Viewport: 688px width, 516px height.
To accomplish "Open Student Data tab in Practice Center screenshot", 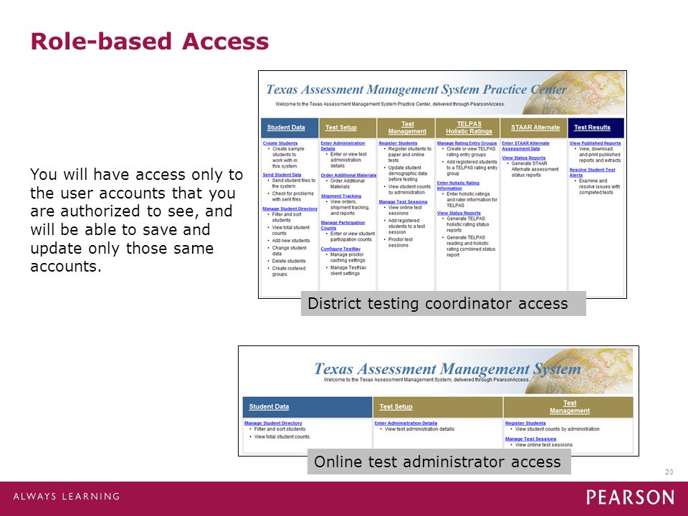I will pyautogui.click(x=286, y=128).
